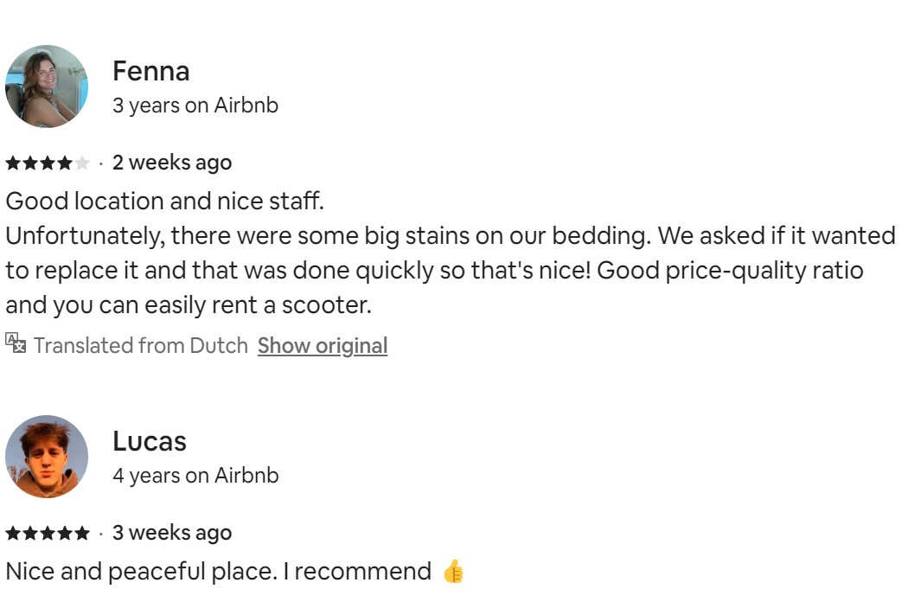This screenshot has width=908, height=602.
Task: Click the "2 weeks ago" review date
Action: tap(172, 163)
